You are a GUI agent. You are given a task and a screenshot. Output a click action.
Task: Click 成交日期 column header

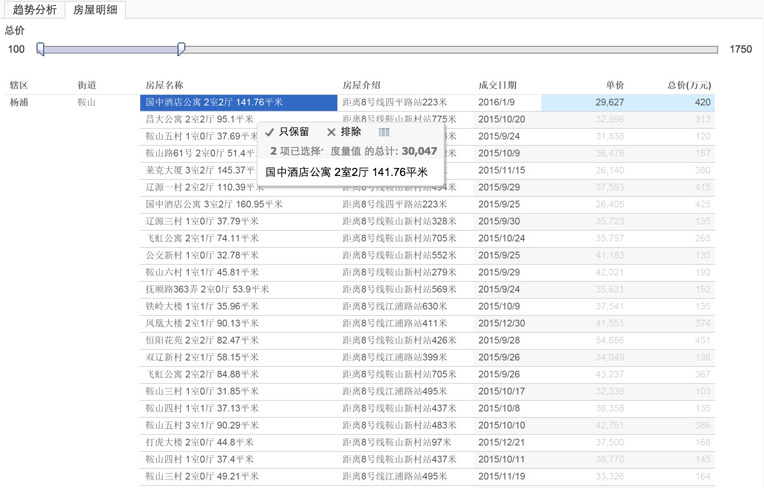coord(497,85)
